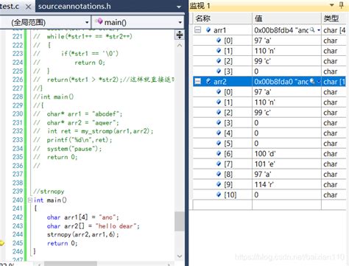Click the arr2 value visualizer magnifier icon

pos(312,81)
